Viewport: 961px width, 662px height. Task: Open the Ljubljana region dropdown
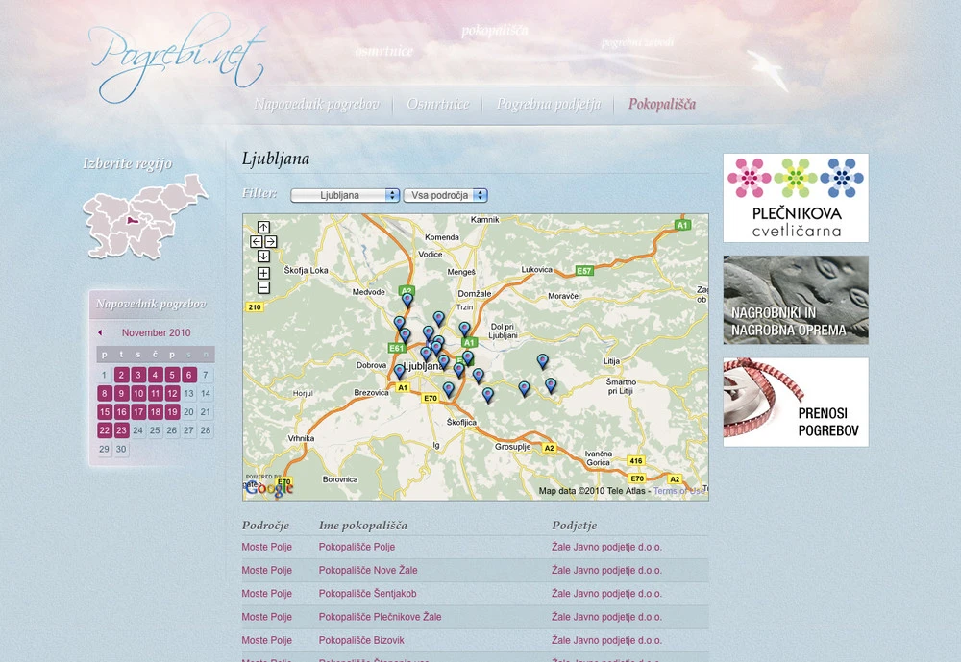[x=344, y=195]
